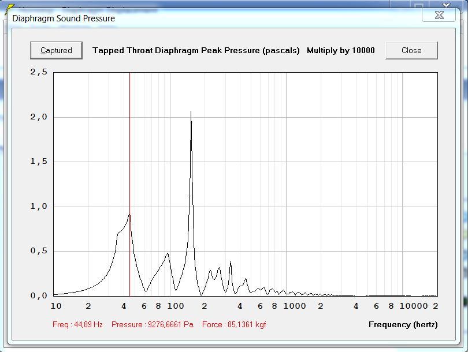
Task: Click the red frequency marker line
Action: tap(129, 184)
